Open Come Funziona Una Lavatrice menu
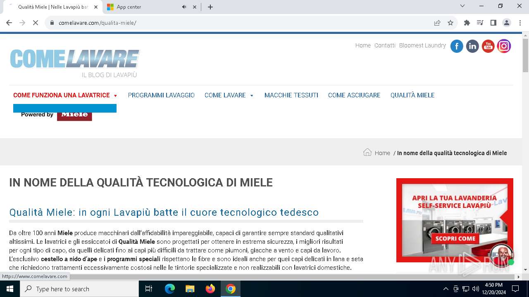The image size is (529, 297). pyautogui.click(x=62, y=95)
